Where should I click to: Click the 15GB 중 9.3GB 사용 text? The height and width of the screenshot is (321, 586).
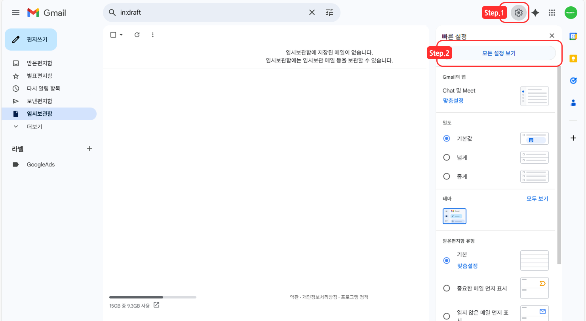point(129,306)
